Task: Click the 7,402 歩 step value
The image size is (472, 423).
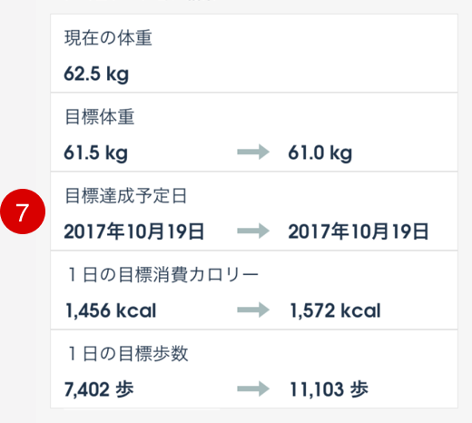Action: coord(99,389)
